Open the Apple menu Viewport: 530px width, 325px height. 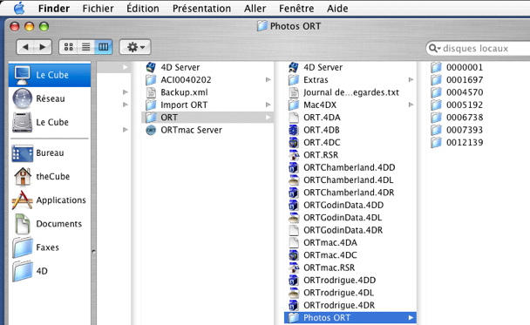click(19, 8)
